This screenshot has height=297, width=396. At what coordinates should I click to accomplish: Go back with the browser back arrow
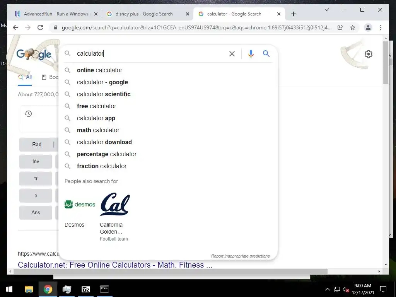tap(15, 27)
